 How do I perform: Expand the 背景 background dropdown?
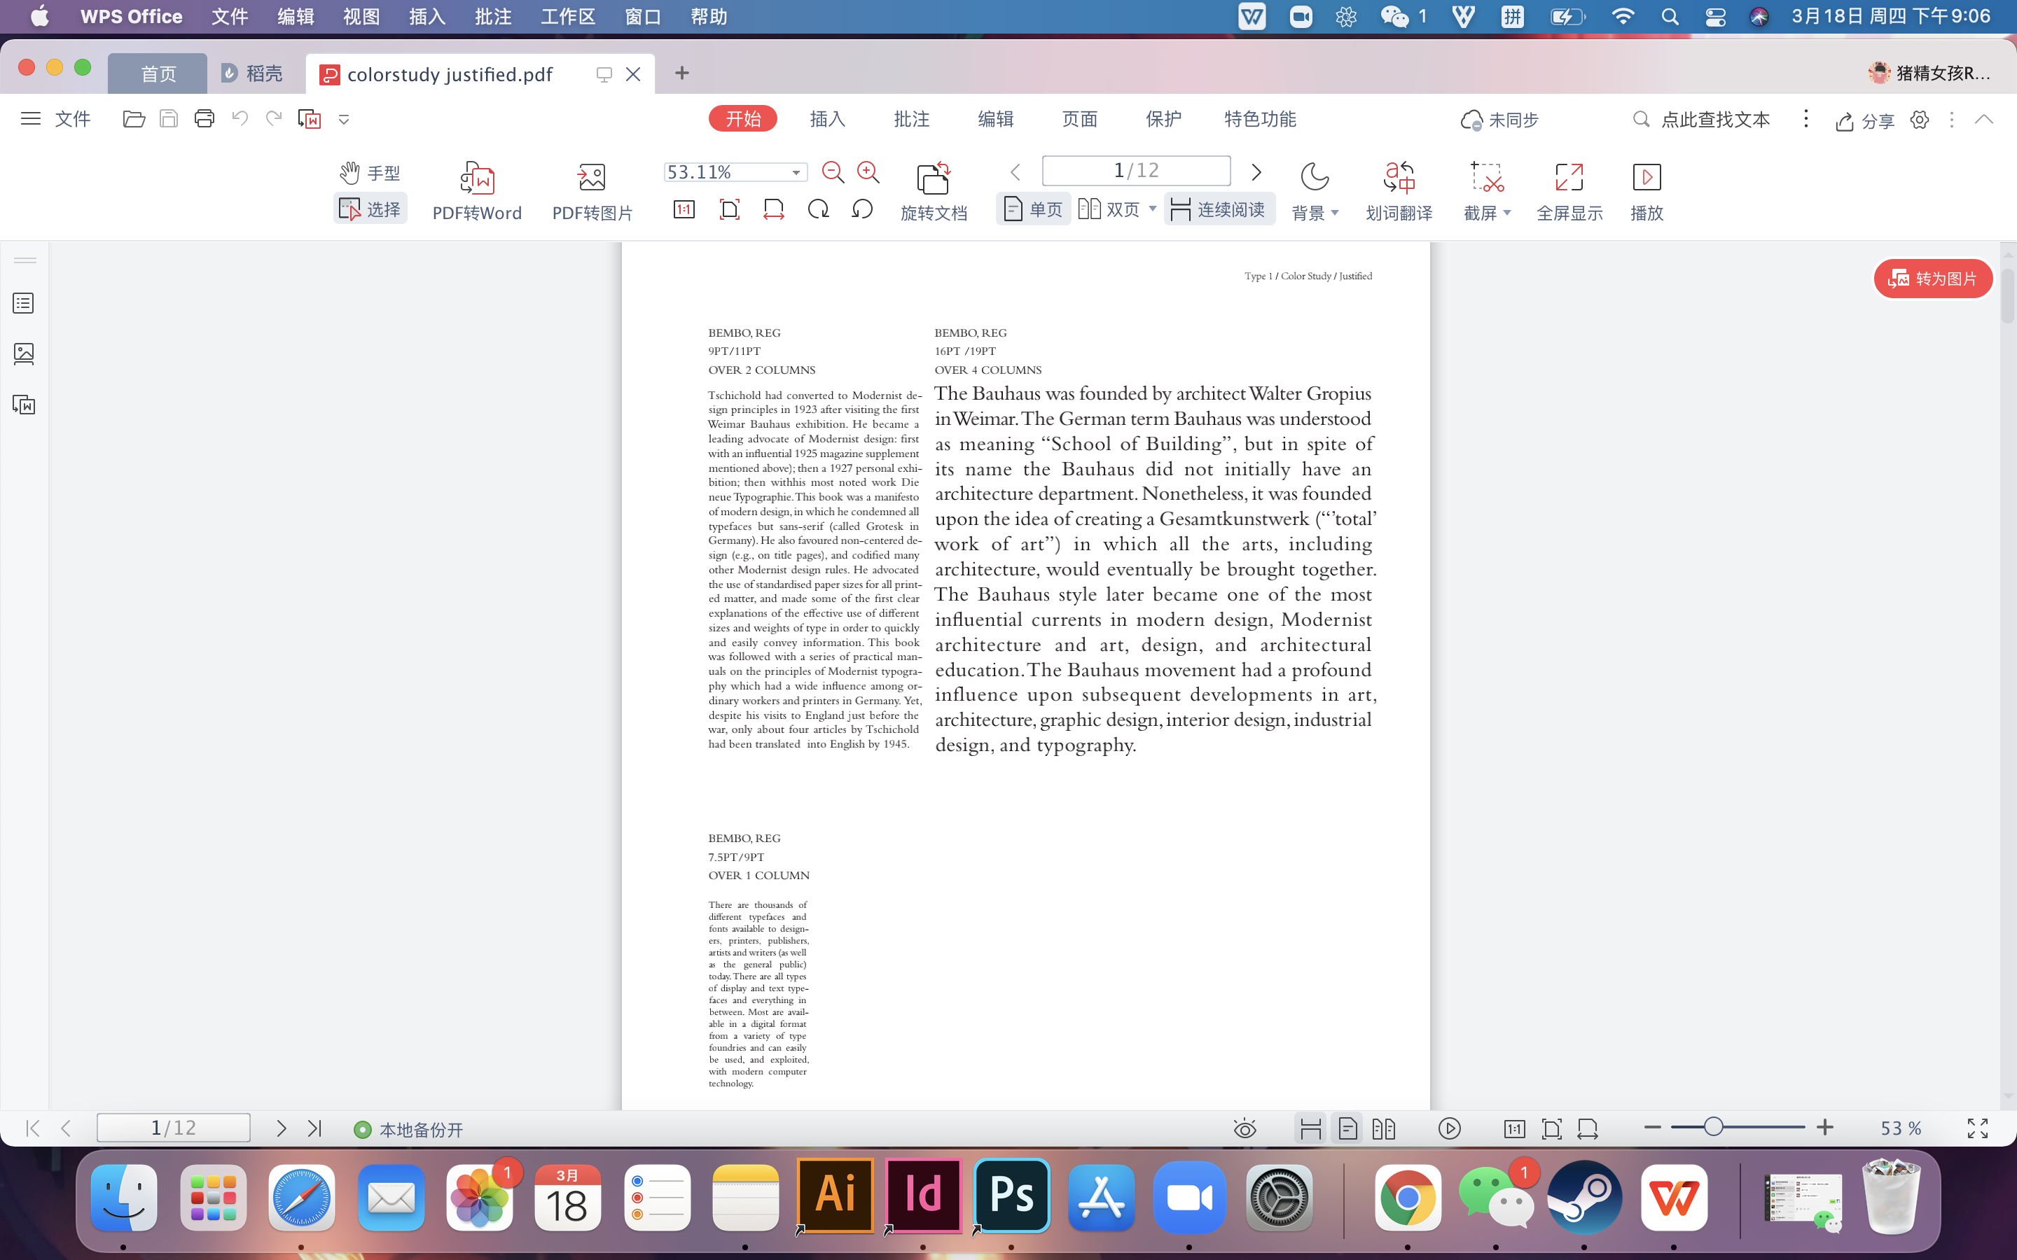point(1334,213)
